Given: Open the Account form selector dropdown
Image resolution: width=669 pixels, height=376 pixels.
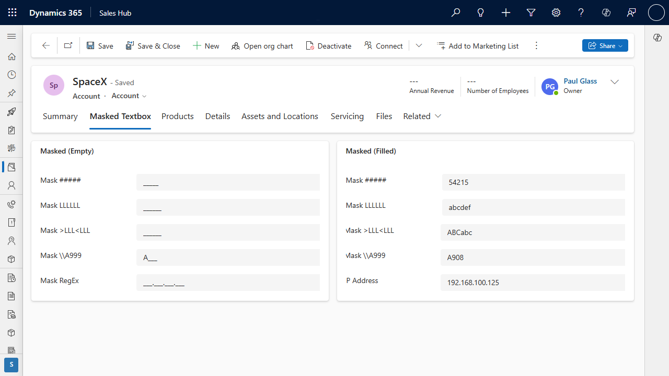Looking at the screenshot, I should coord(129,96).
